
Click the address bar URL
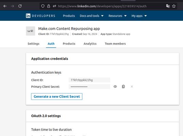point(102,6)
